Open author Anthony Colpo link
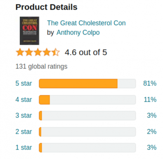Viewport: 163px width, 159px height. pos(78,33)
